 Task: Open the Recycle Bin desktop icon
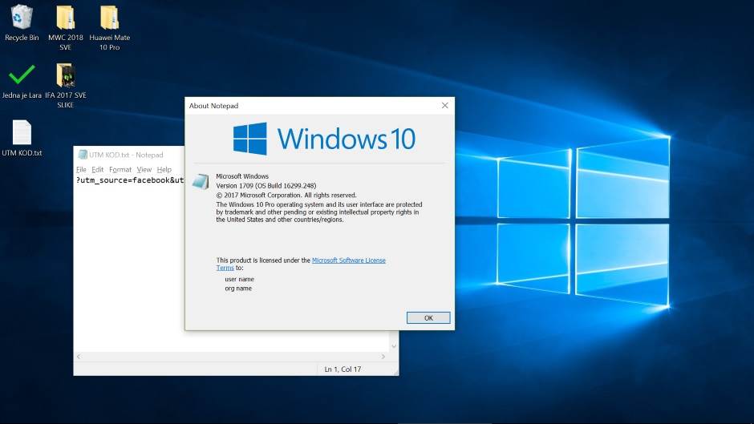pyautogui.click(x=22, y=18)
